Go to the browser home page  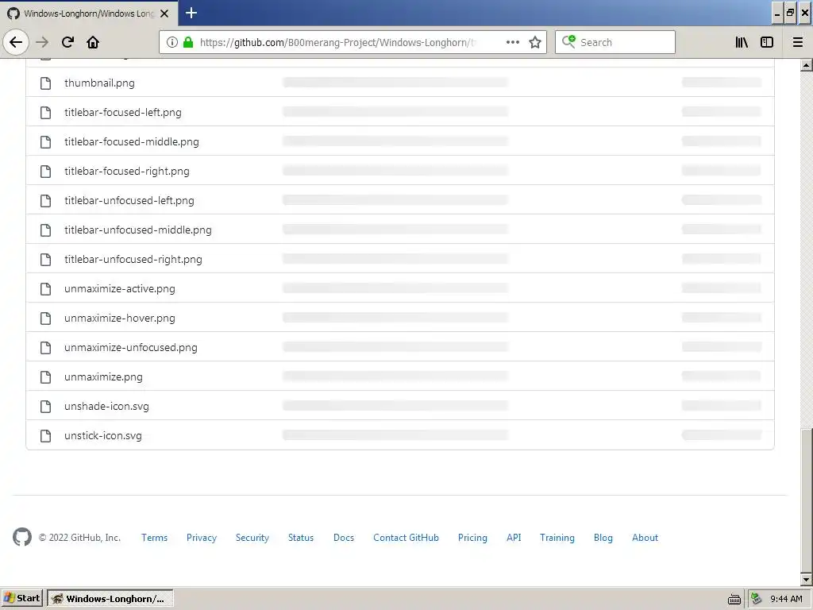click(93, 42)
